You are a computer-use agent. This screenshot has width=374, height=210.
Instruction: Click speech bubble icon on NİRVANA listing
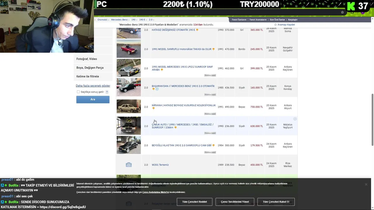[x=153, y=108]
